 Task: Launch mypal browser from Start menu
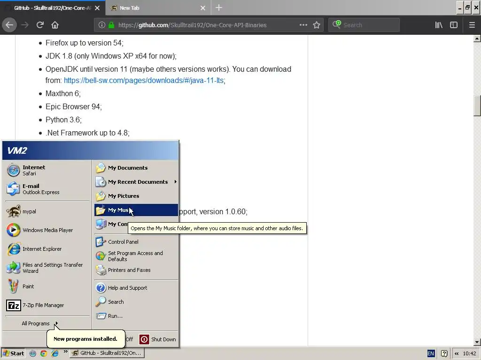(47, 211)
